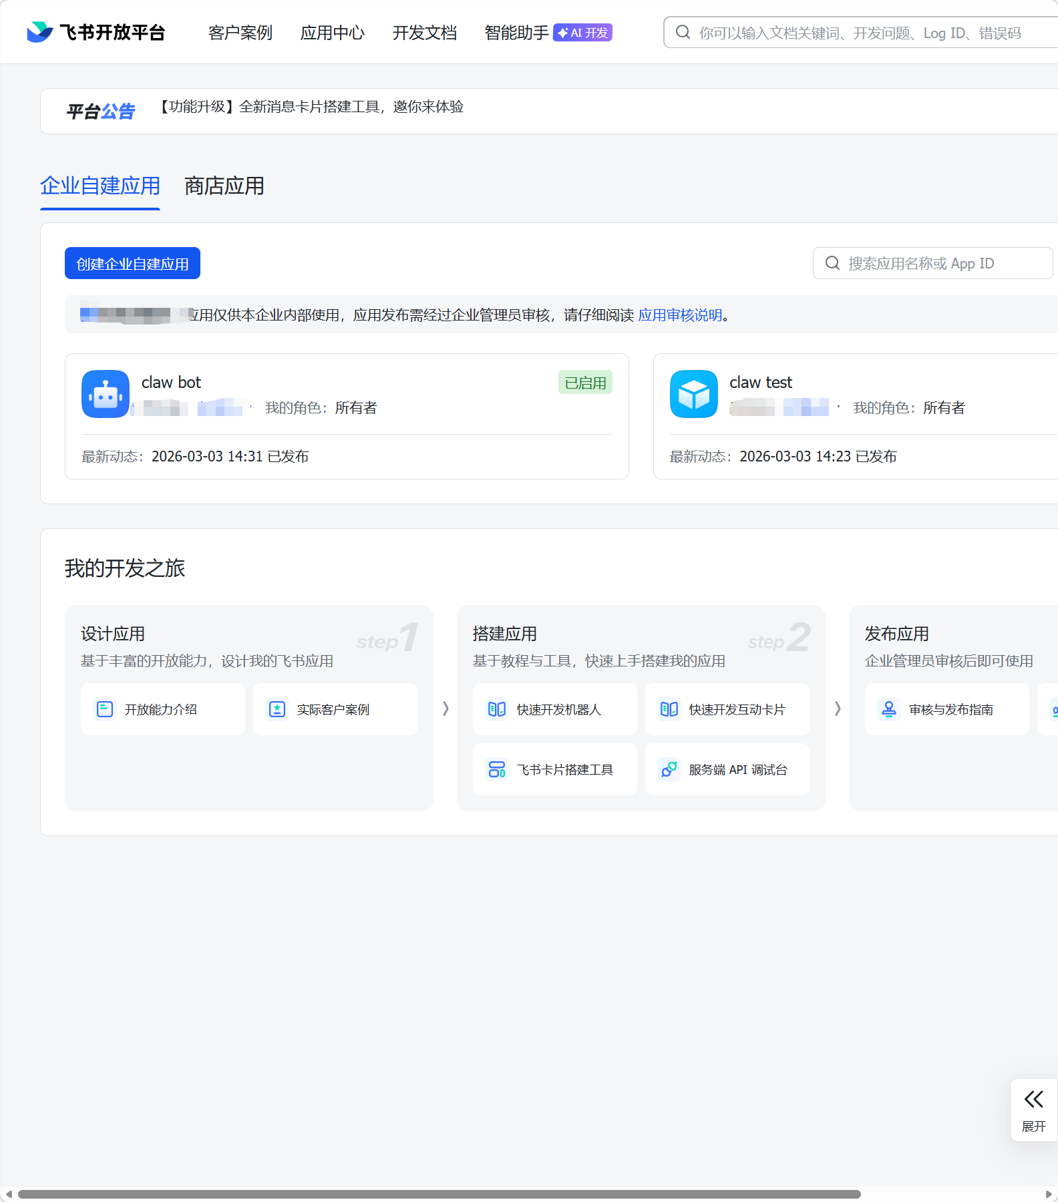This screenshot has height=1202, width=1058.
Task: Click the 2026-03-03 14:23 已发布 status text
Action: tap(819, 457)
